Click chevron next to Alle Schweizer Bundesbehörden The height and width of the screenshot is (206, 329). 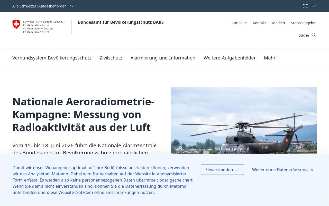click(72, 6)
